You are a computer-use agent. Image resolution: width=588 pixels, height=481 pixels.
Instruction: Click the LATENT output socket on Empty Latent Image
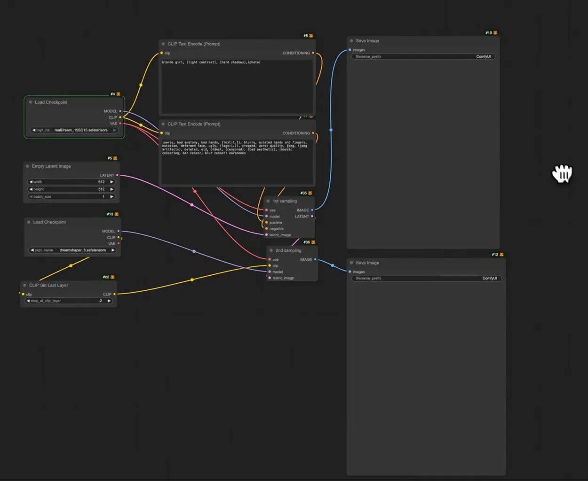coord(116,175)
